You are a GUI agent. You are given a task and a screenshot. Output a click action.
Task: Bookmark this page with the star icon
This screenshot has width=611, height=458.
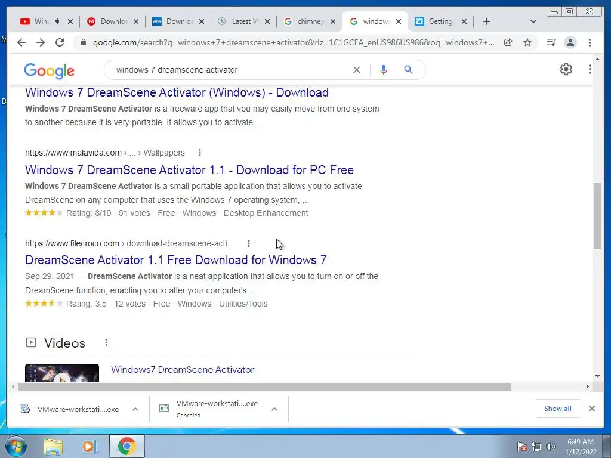tap(527, 42)
